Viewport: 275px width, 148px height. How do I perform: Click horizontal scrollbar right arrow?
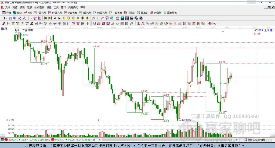pos(236,140)
